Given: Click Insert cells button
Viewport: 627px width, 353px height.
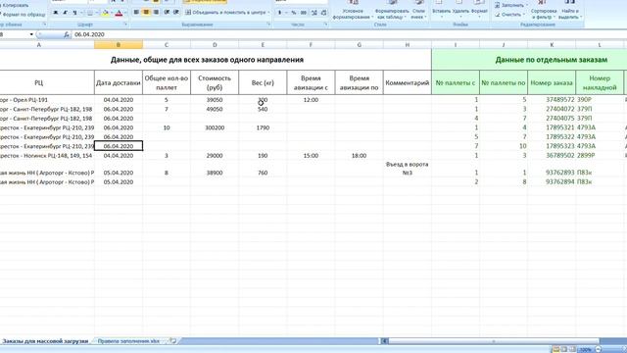Looking at the screenshot, I should coord(441,10).
